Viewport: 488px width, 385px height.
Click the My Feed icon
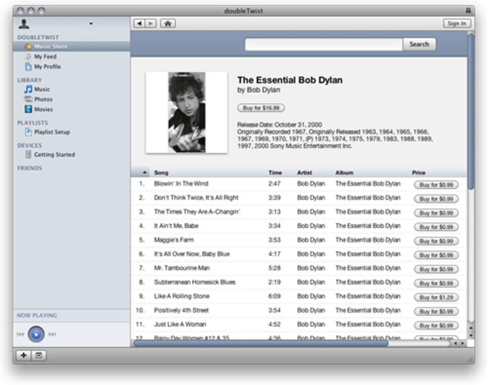click(28, 57)
